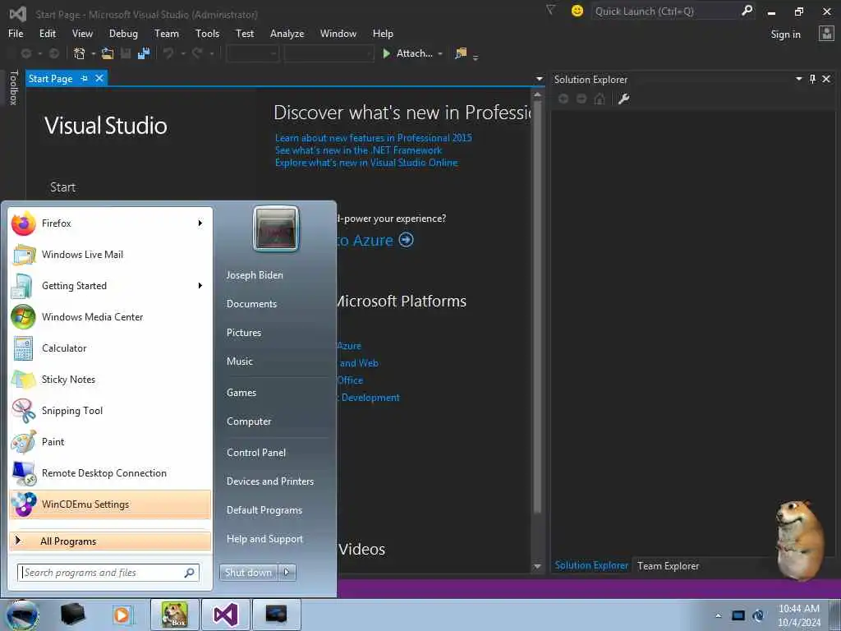Screen dimensions: 841x631
Task: Open the File menu
Action: [16, 33]
